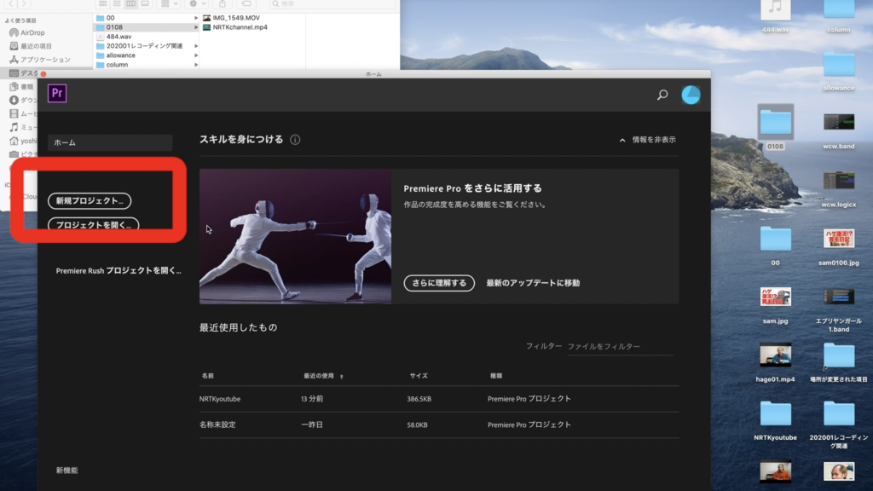Viewport: 873px width, 491px height.
Task: Open the Finder gear action dropdown
Action: (197, 4)
